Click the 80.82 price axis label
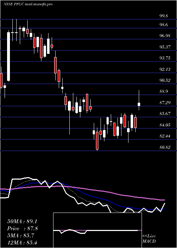This screenshot has height=248, width=177. click(165, 147)
